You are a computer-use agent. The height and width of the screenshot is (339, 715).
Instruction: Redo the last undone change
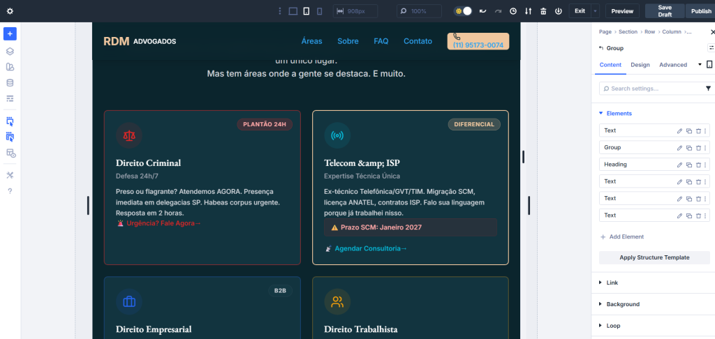point(498,11)
